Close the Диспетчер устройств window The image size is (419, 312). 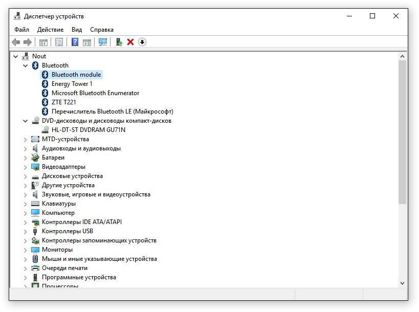click(x=396, y=16)
